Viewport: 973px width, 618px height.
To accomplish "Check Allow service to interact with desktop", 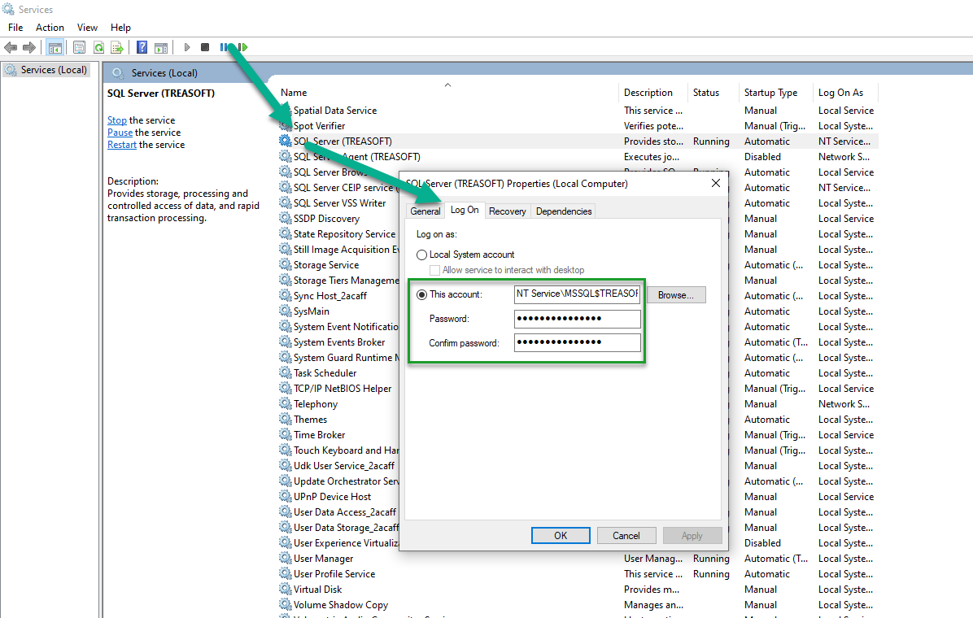I will point(435,271).
